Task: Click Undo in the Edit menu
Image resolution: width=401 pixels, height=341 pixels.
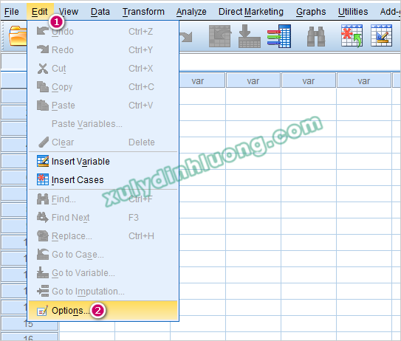Action: coord(103,32)
